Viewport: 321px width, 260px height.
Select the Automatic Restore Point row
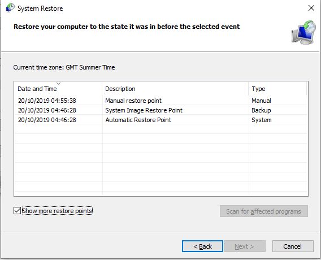[x=161, y=120]
